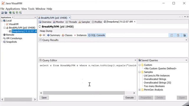Click the VisualVM application icon in tree
Image resolution: width=189 pixels, height=106 pixels.
click(7, 24)
